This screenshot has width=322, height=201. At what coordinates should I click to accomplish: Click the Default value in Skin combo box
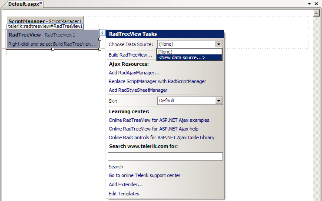[167, 100]
